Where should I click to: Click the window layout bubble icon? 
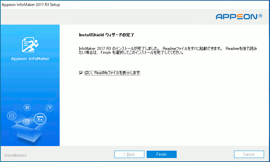click(40, 119)
